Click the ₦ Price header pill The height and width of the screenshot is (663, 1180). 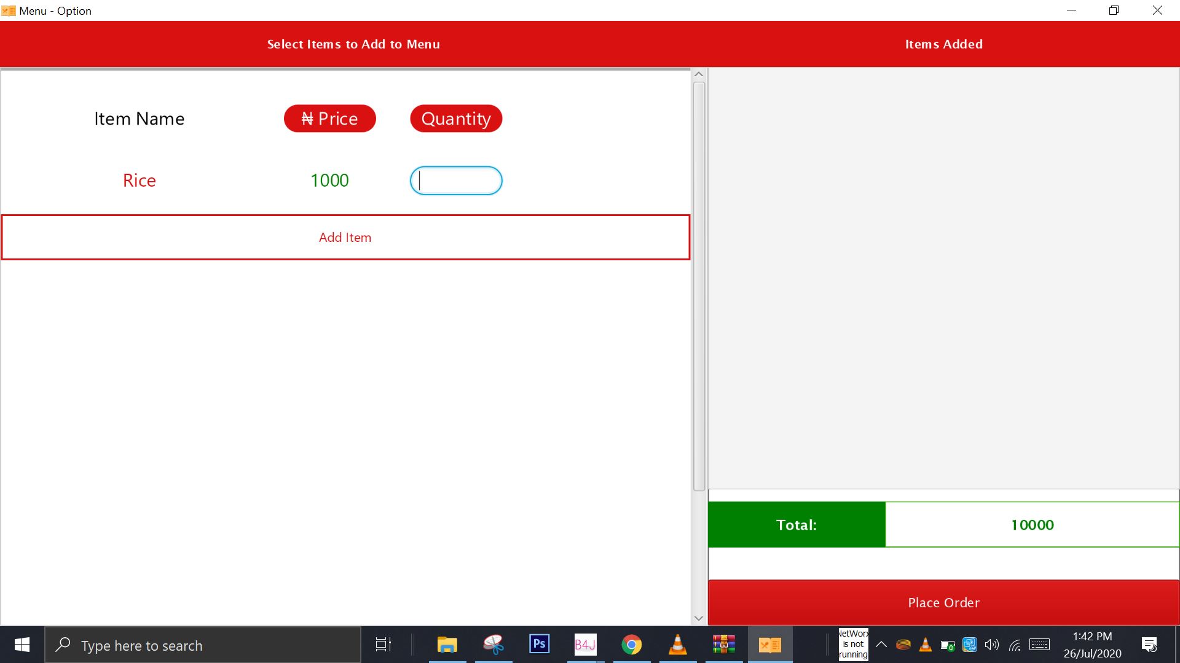coord(329,118)
